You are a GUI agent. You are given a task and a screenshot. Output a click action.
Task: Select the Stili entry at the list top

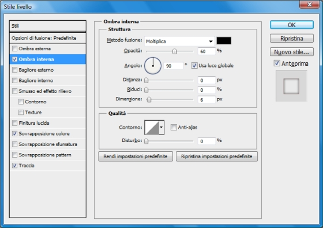click(x=47, y=26)
